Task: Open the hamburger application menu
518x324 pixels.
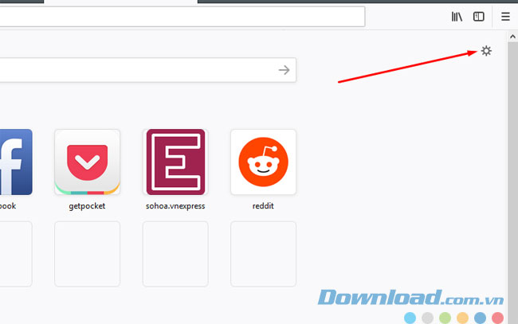Action: point(505,17)
